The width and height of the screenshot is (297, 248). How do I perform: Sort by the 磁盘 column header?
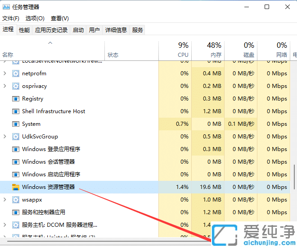241,51
